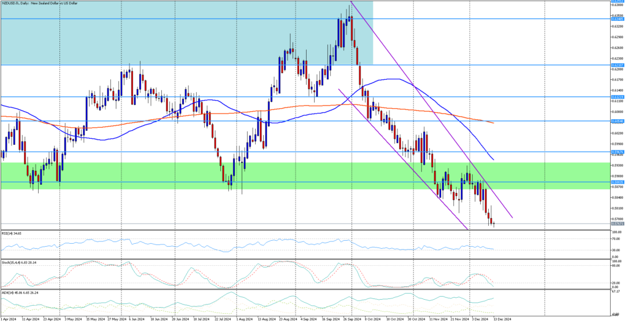Select the lower purple channel trendline
Screen dimensions: 628x323
[x=405, y=161]
